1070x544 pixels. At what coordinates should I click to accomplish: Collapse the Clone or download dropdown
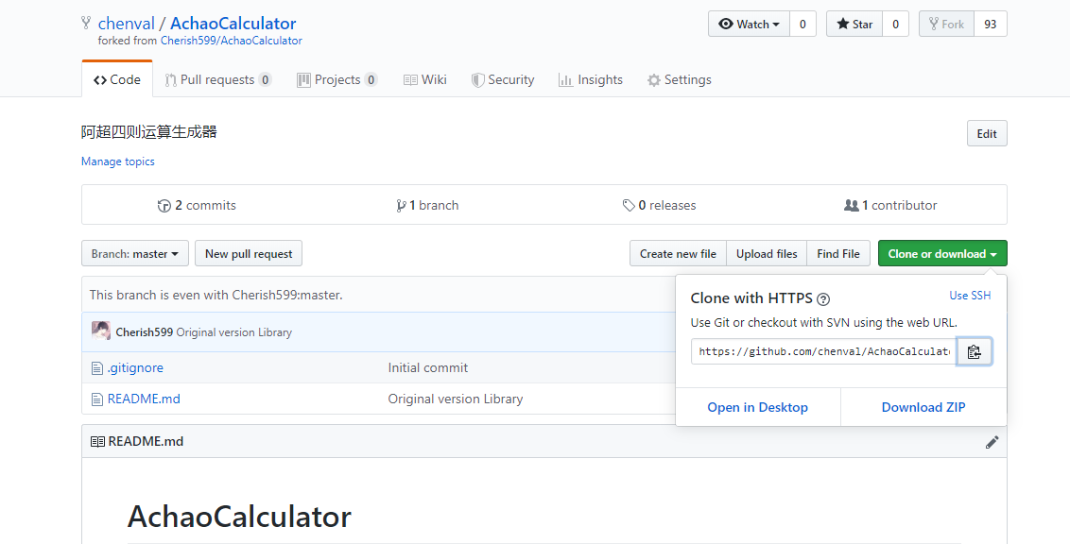941,253
